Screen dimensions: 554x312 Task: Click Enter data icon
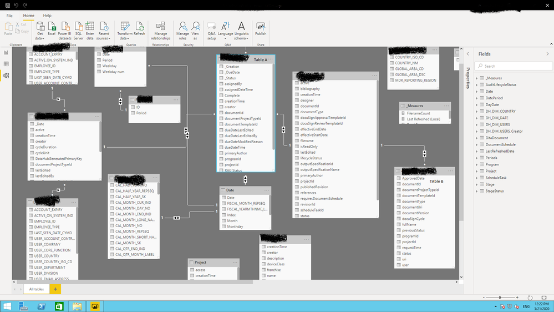(90, 31)
